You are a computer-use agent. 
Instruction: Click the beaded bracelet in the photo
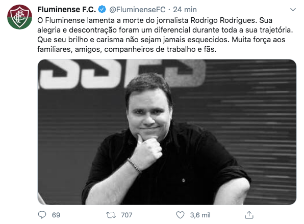coord(134,166)
